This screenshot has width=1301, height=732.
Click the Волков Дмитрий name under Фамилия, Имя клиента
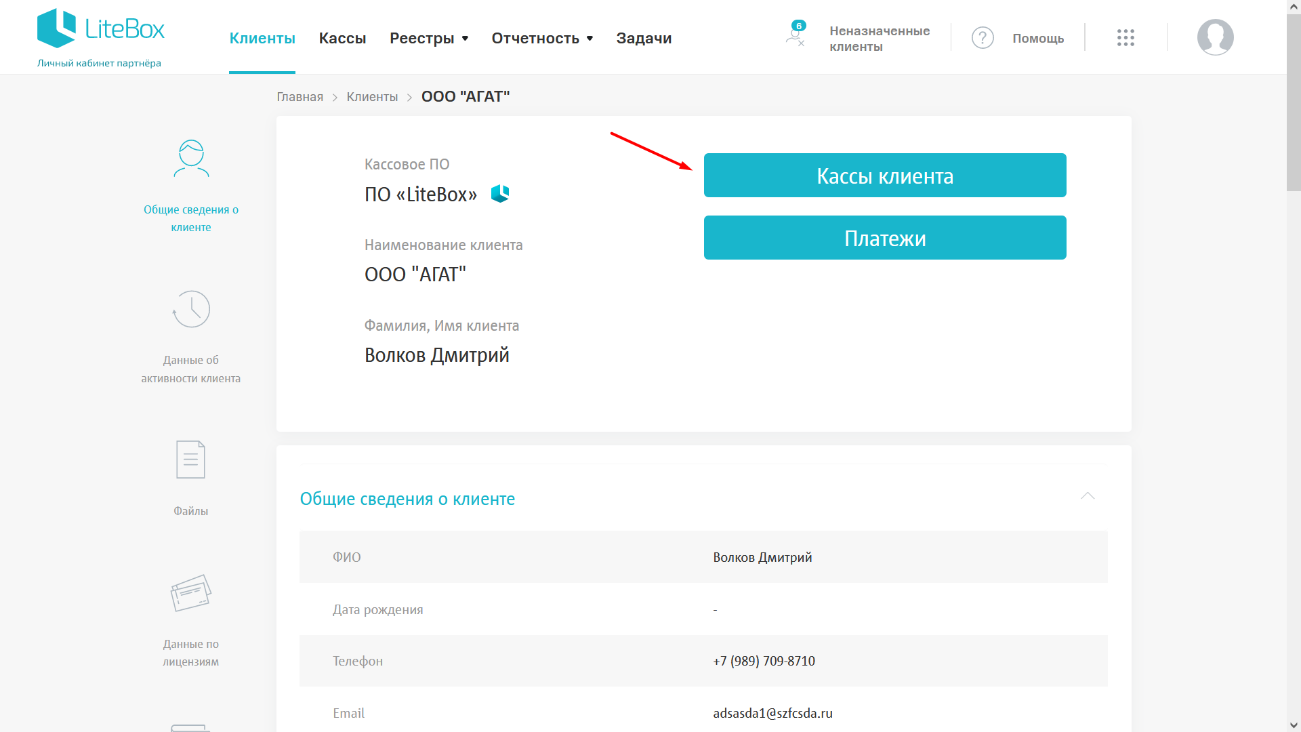pos(437,355)
